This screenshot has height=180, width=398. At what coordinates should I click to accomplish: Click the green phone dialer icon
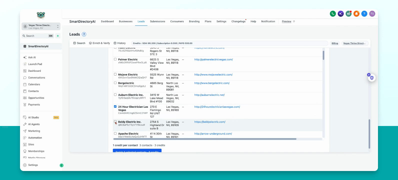coord(333,14)
